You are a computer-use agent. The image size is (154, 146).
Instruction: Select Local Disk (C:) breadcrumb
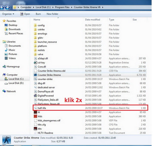click(x=43, y=7)
